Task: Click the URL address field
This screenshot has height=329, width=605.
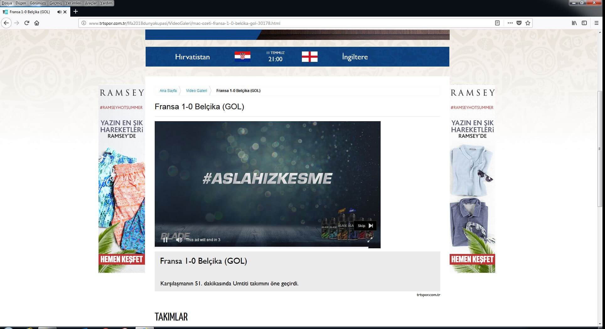Action: (x=282, y=23)
